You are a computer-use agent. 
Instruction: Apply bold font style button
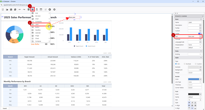[x=189, y=103]
